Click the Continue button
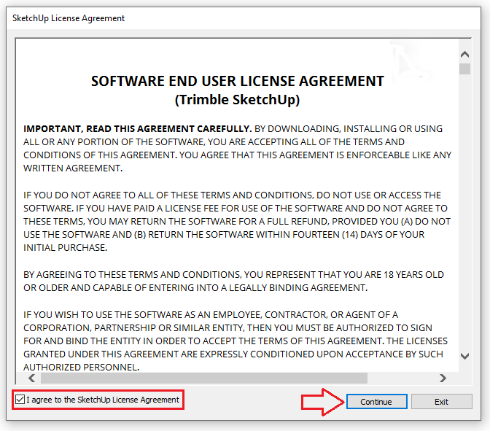This screenshot has width=490, height=431. click(376, 401)
